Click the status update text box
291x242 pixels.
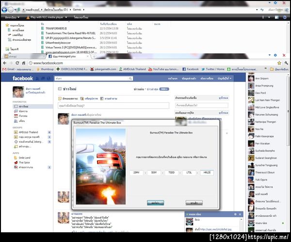tap(113, 106)
